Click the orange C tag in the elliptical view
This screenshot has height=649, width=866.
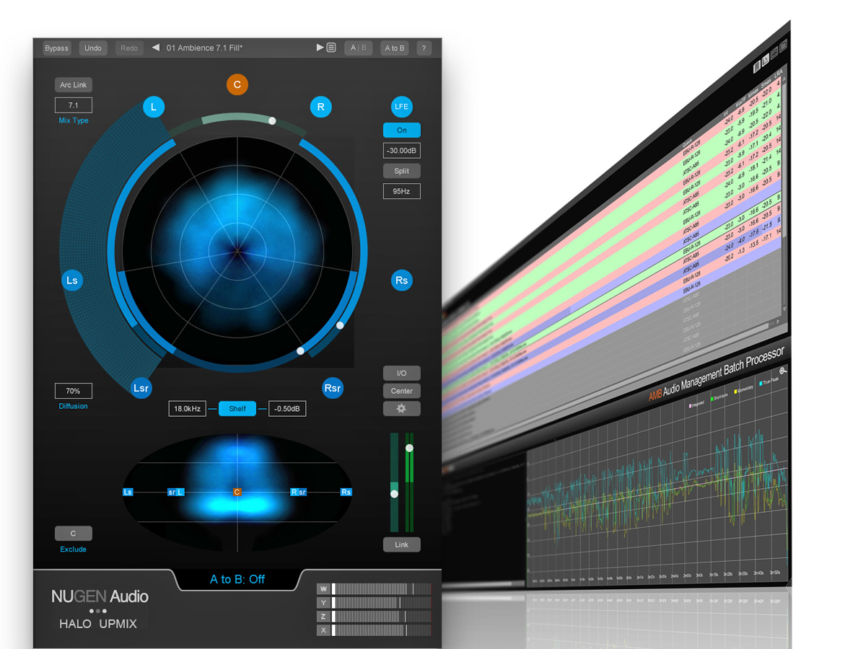tap(237, 493)
